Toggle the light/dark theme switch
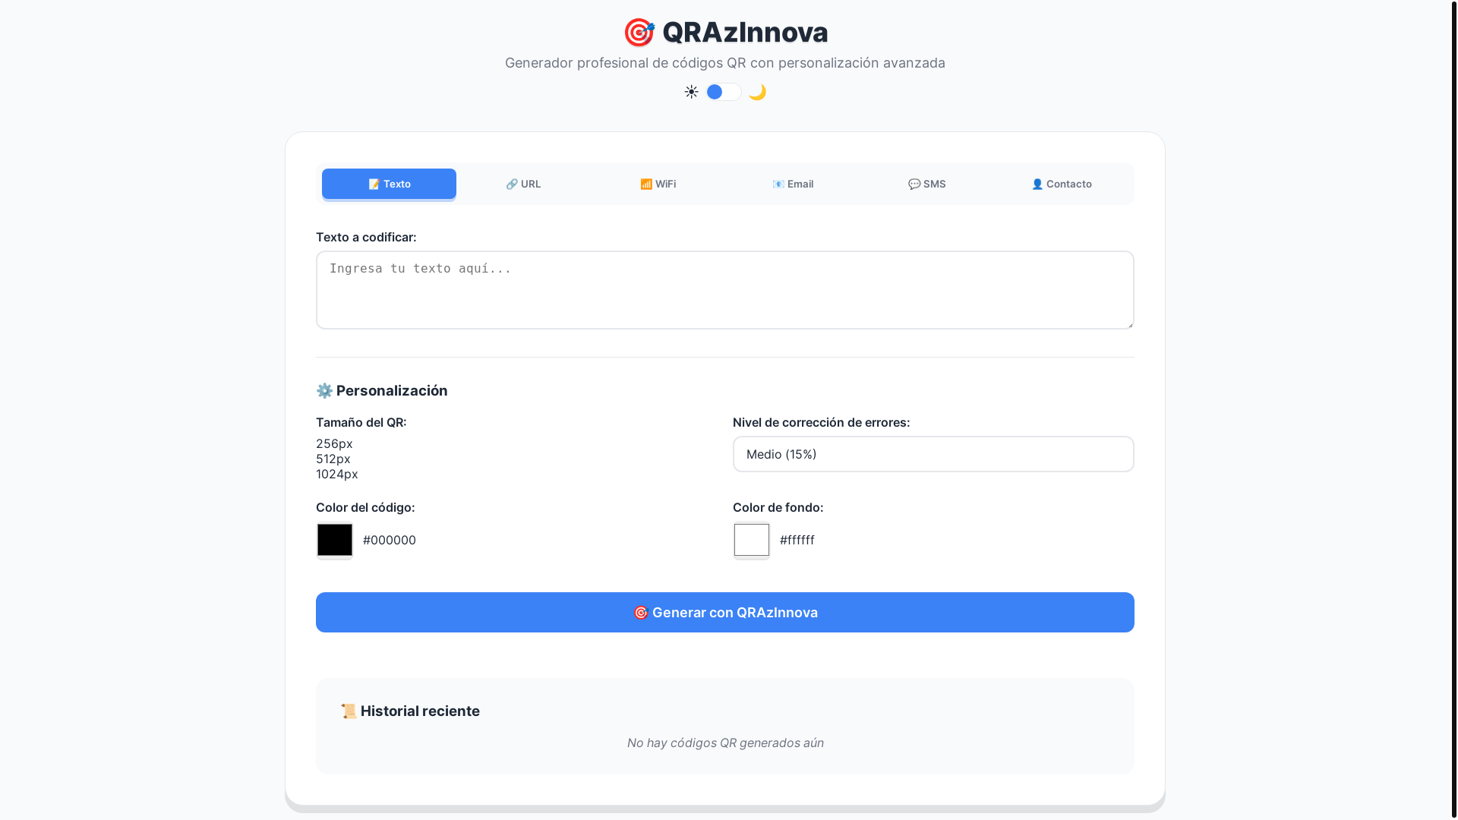1458x820 pixels. tap(724, 92)
